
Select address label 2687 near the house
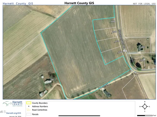click(143, 47)
